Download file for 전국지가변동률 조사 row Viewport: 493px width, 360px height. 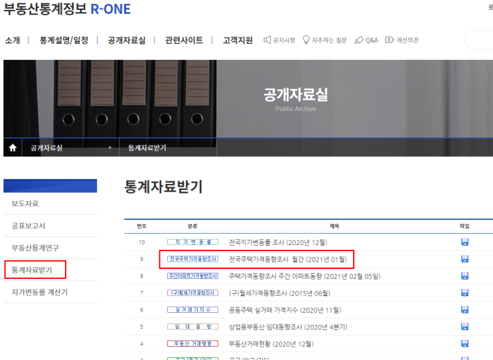(x=464, y=242)
